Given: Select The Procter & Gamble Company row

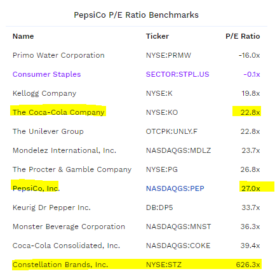Looking at the screenshot, I should tap(137, 169).
